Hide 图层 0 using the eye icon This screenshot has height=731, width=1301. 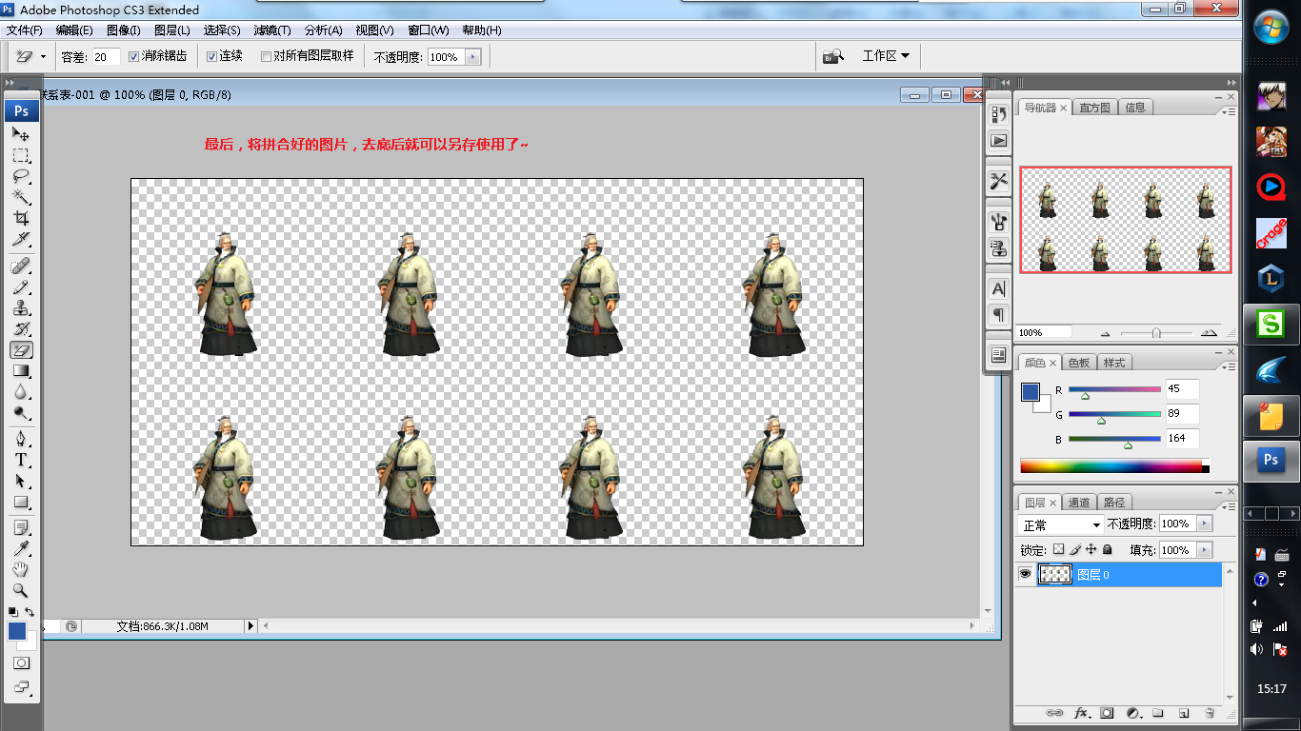pos(1025,574)
